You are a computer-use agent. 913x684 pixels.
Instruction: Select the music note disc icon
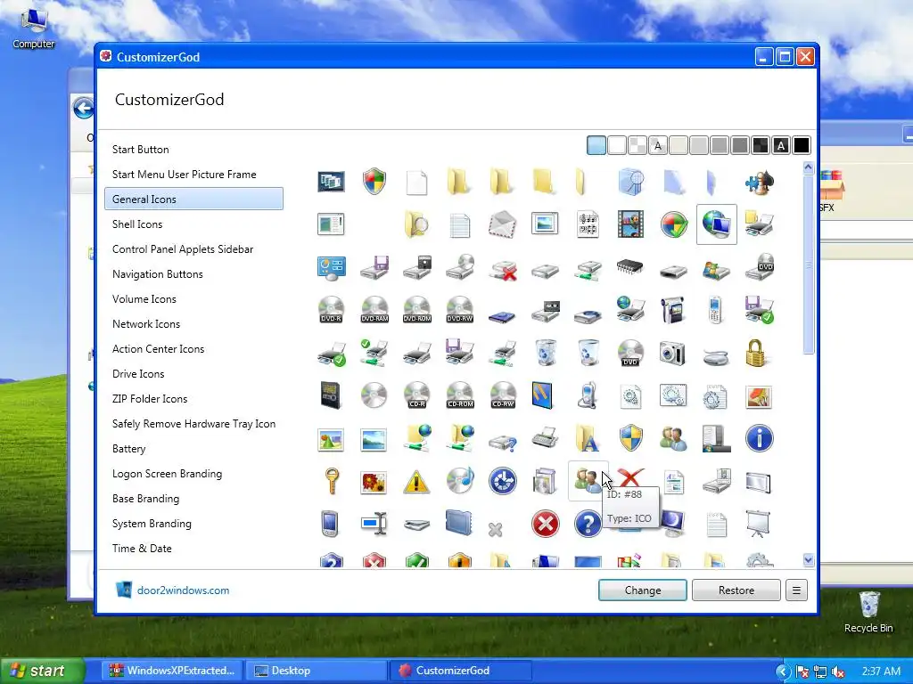click(460, 481)
